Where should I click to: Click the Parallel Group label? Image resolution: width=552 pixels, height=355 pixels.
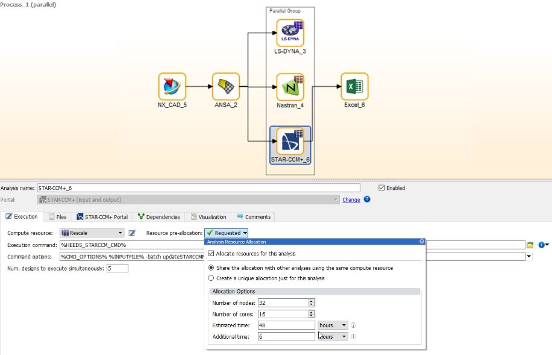pyautogui.click(x=285, y=11)
